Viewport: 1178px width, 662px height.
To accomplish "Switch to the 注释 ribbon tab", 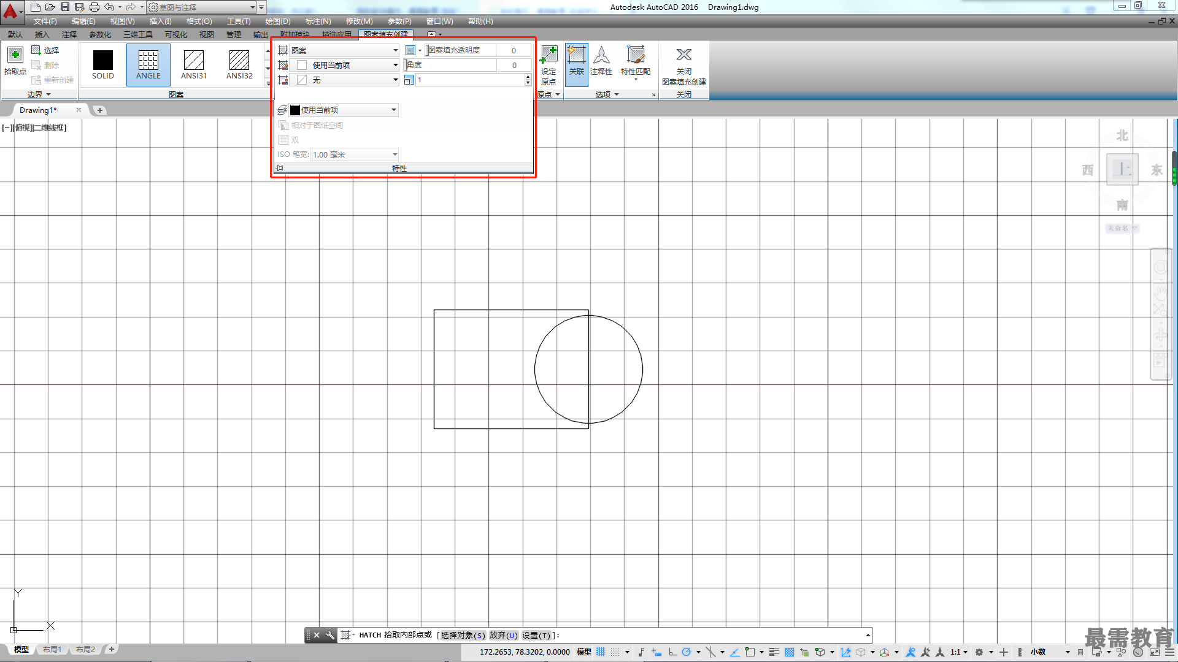I will (69, 34).
